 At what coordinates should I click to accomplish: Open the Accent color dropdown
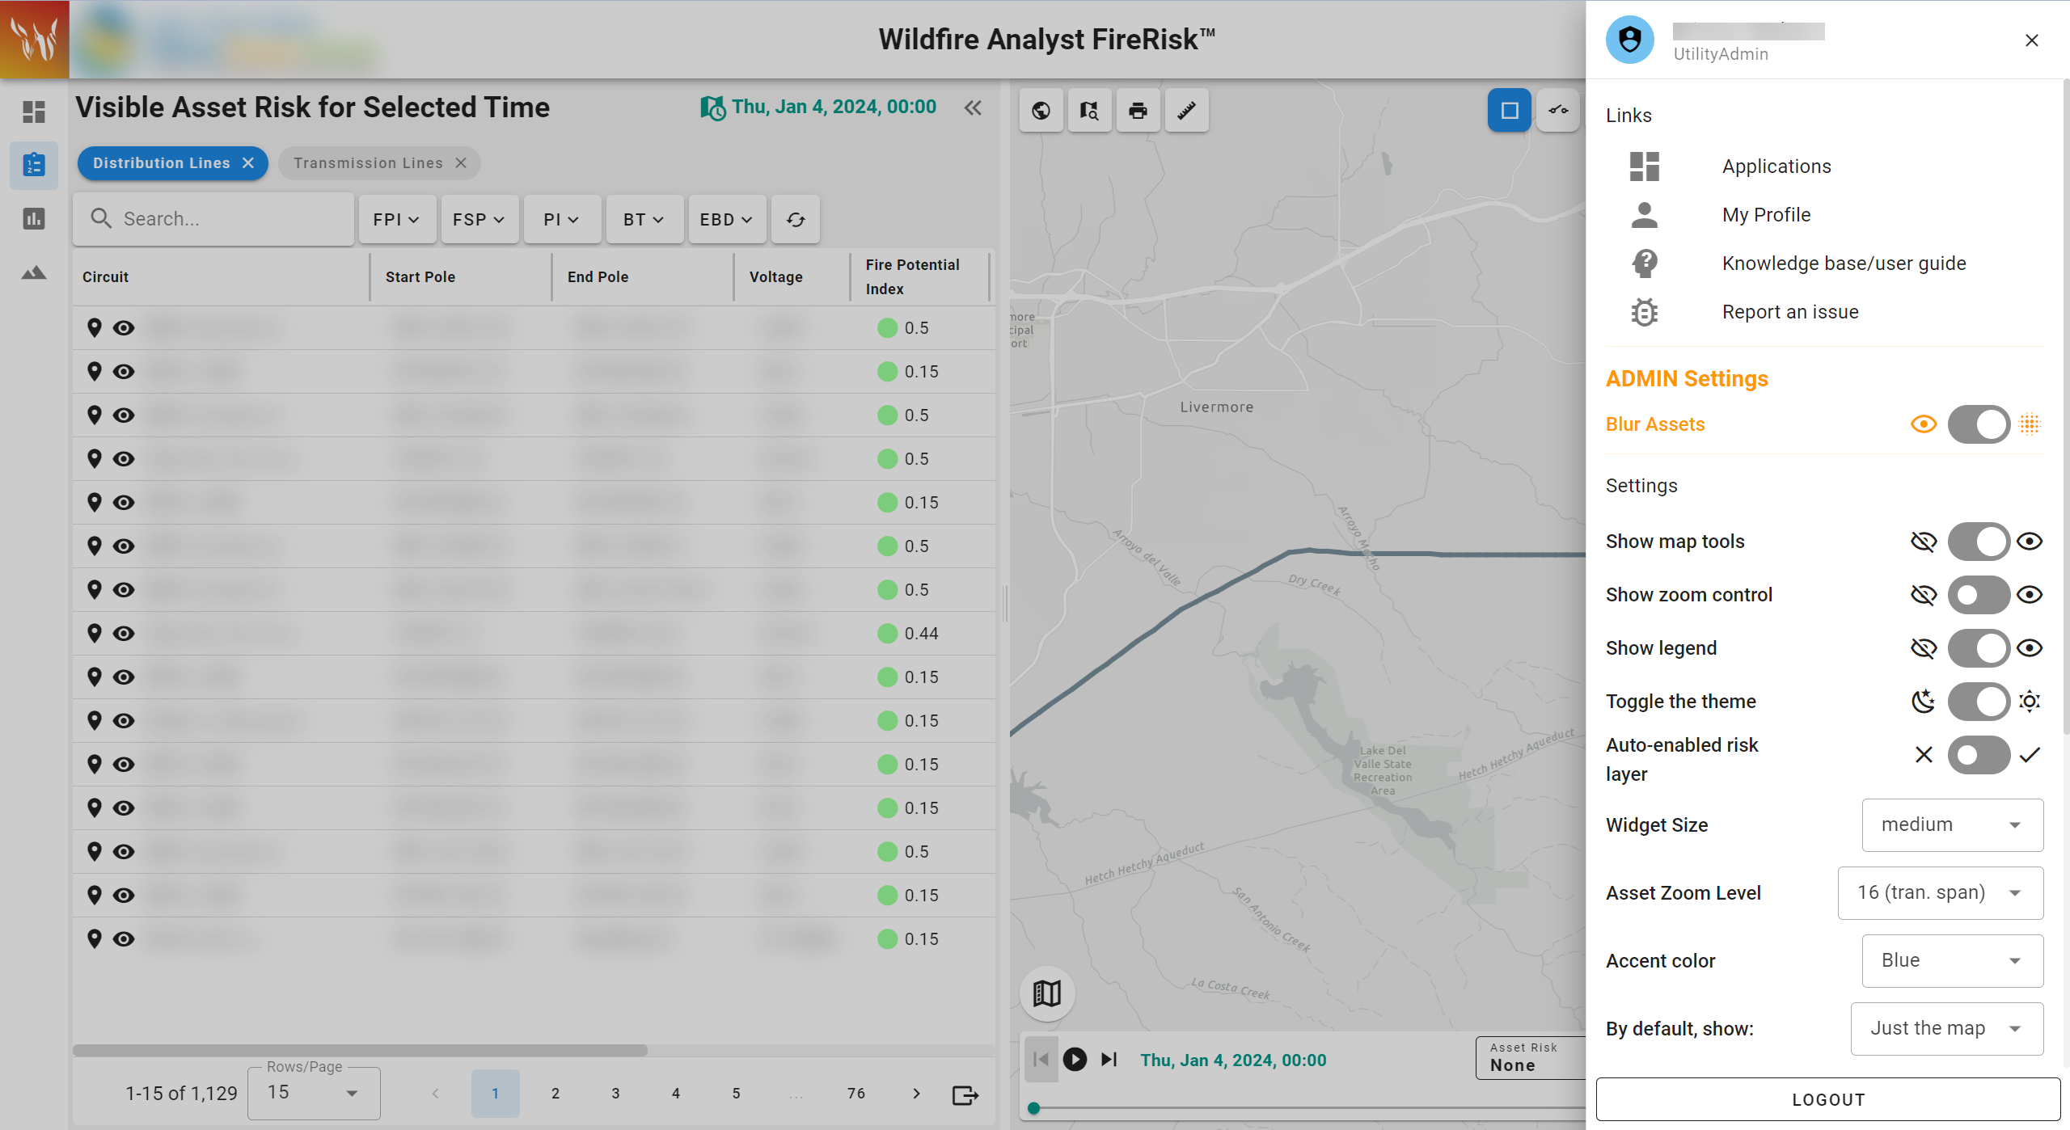coord(1952,960)
